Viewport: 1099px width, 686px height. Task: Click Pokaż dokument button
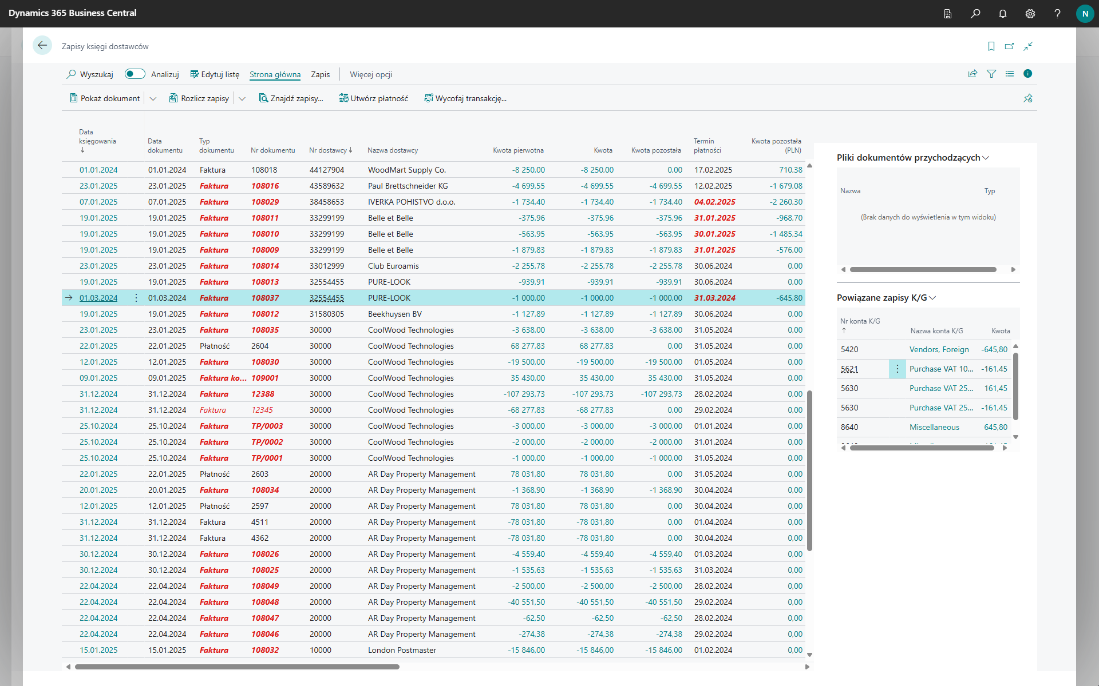(x=105, y=98)
